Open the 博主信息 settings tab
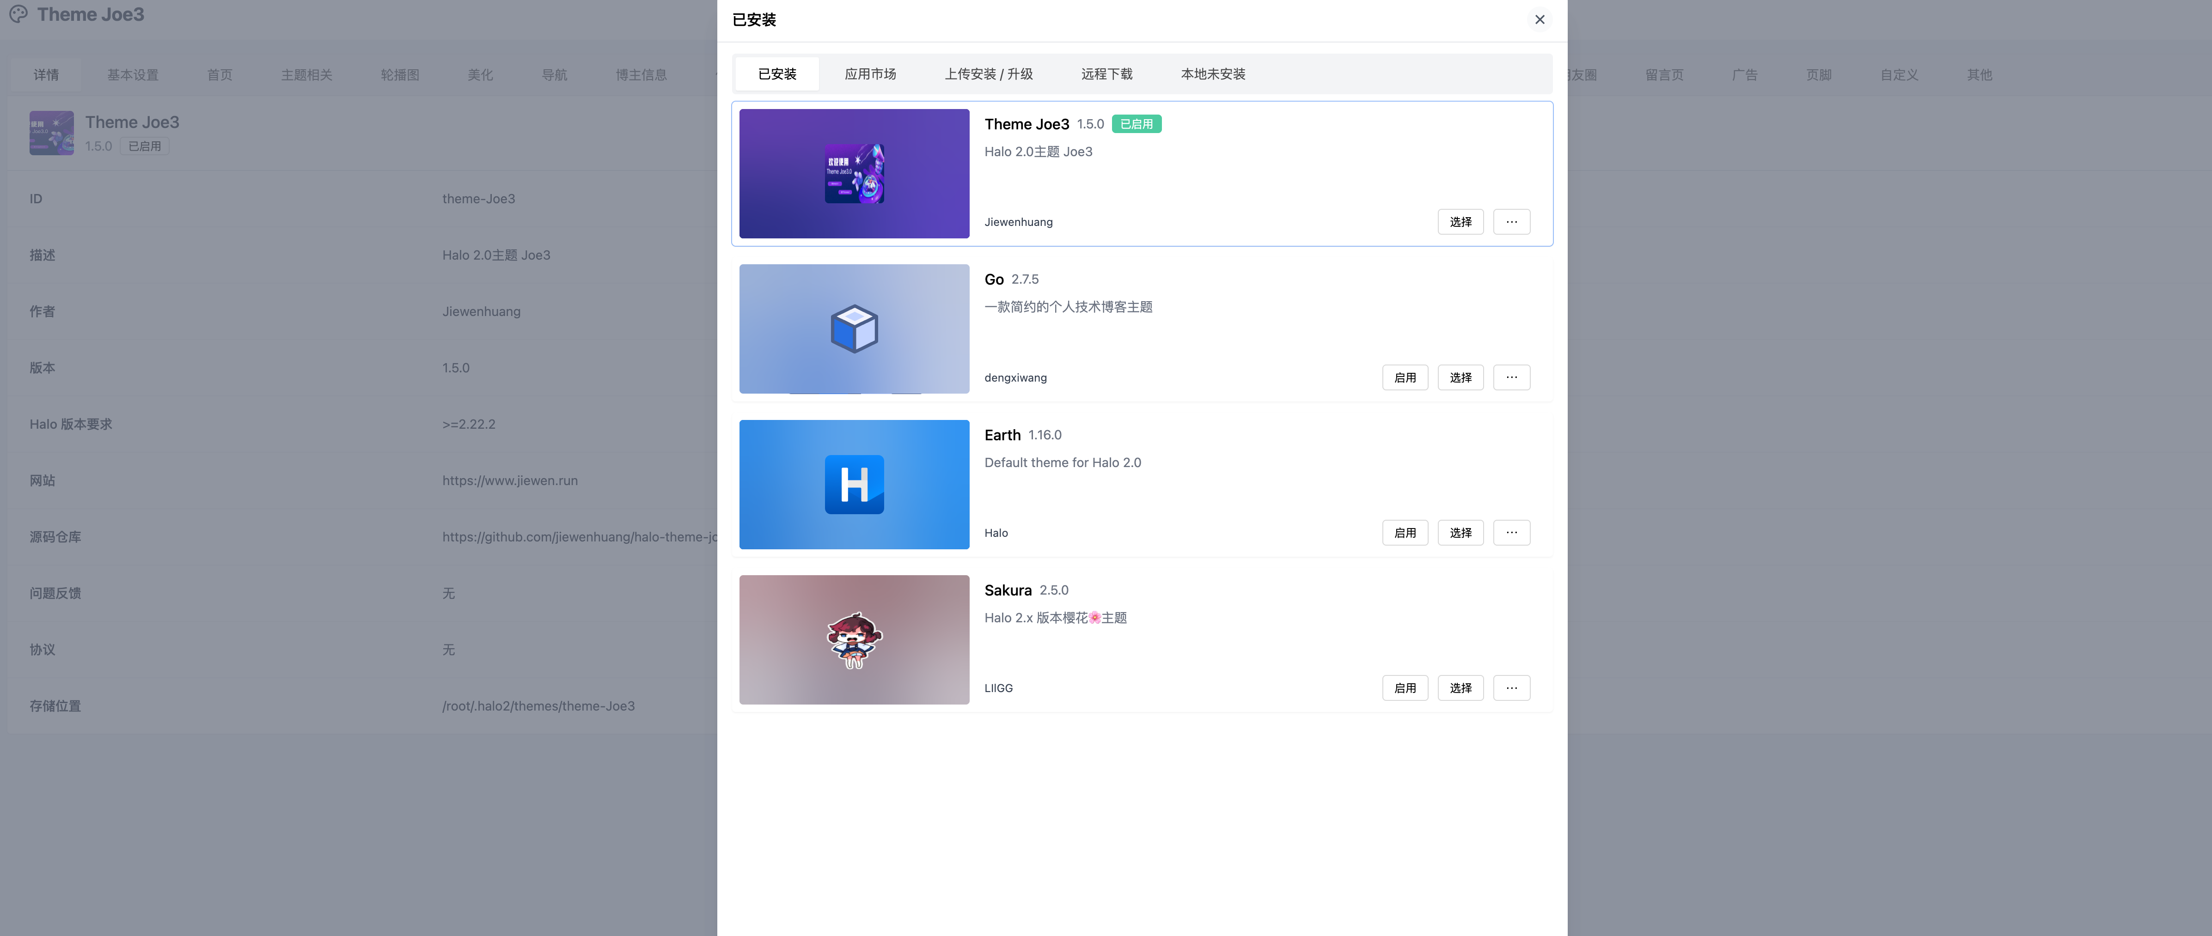2212x936 pixels. pos(642,75)
